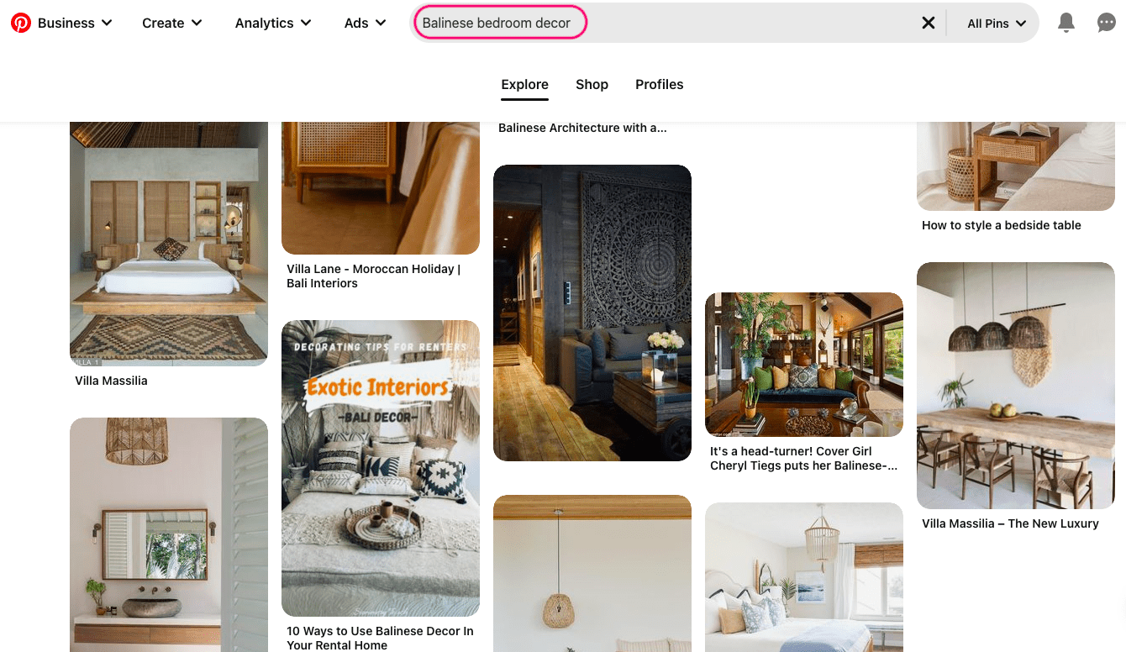Clear the search with the X icon
Screen dimensions: 1126x652
(928, 23)
